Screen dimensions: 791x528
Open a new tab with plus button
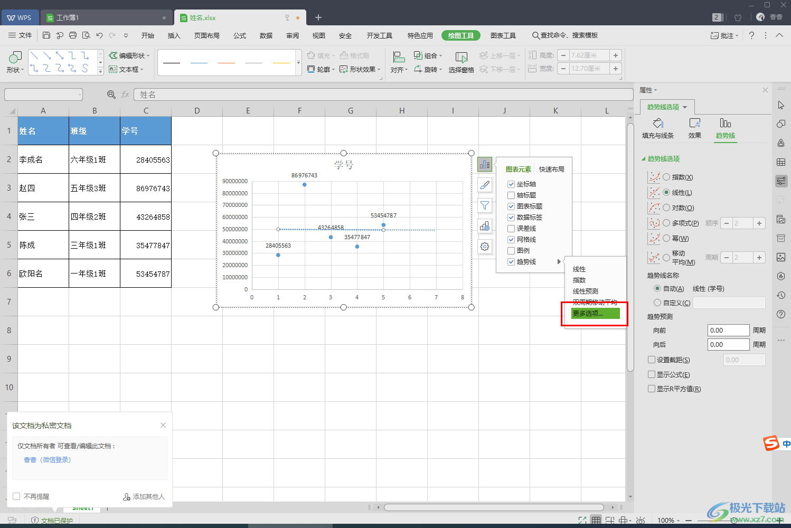pyautogui.click(x=318, y=17)
